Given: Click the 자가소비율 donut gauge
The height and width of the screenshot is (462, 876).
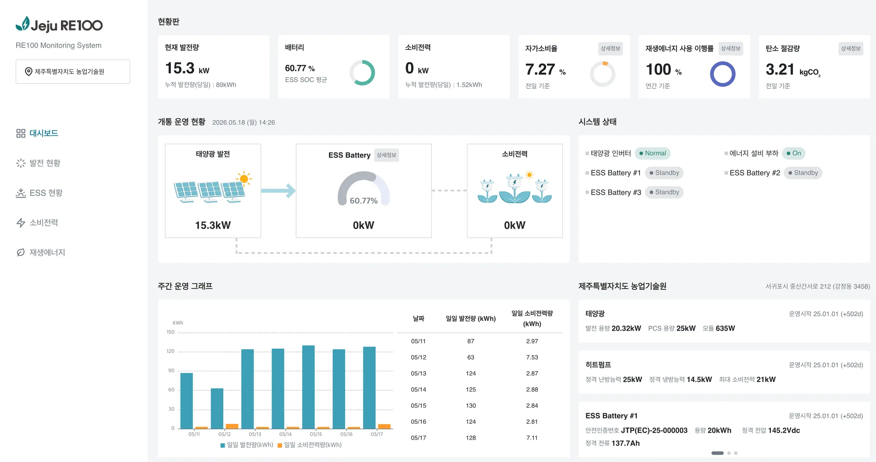Looking at the screenshot, I should (603, 74).
